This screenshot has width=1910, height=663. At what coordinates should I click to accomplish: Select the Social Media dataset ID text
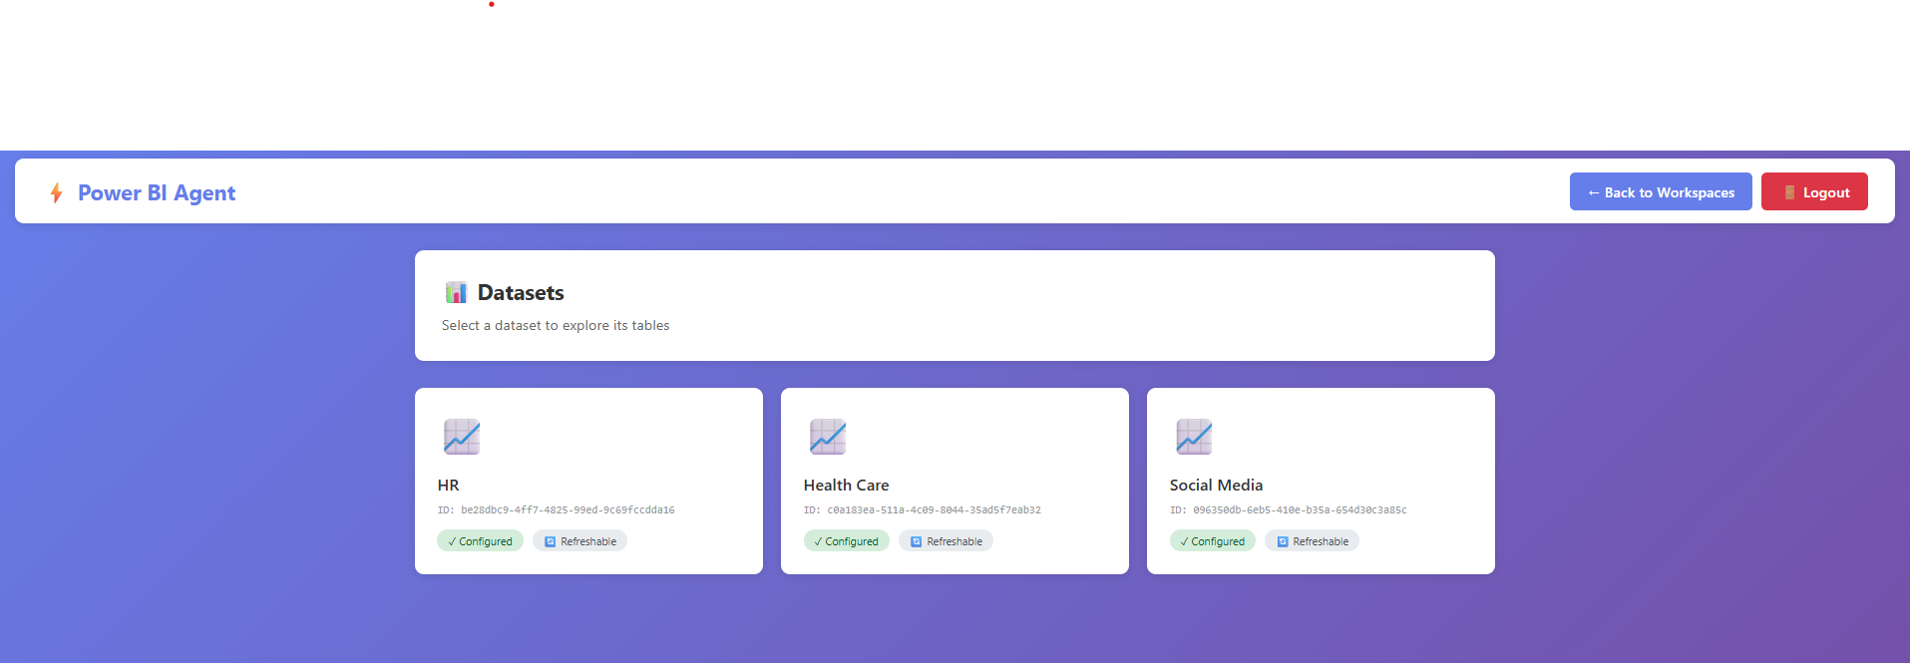tap(1288, 510)
